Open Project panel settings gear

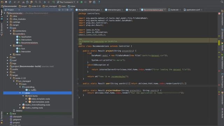68,10
